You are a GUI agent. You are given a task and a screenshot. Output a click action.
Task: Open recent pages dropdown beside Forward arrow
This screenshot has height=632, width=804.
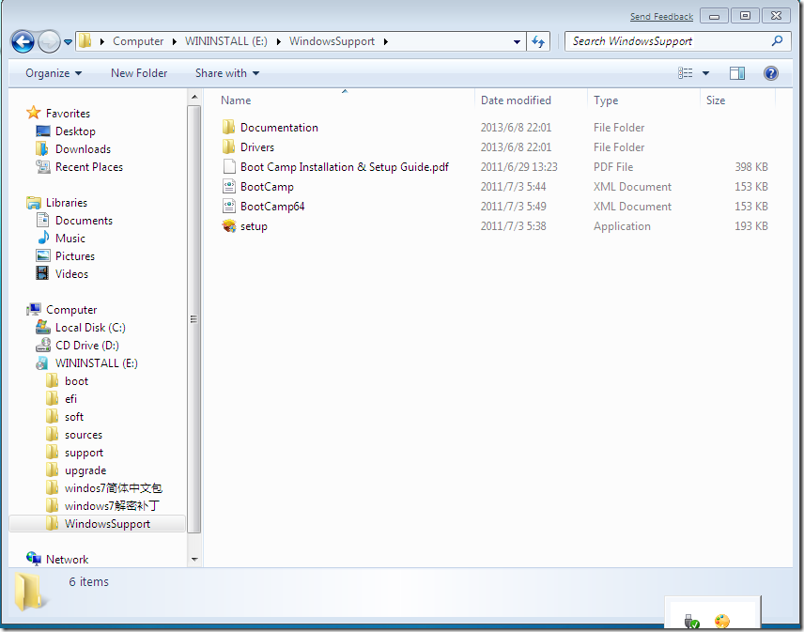68,42
